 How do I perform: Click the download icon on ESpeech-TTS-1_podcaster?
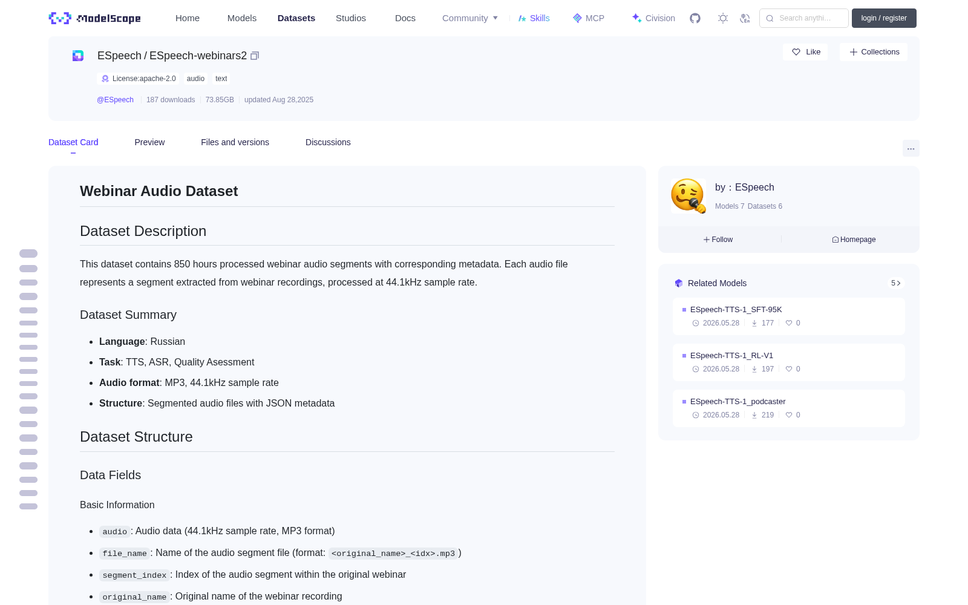click(x=754, y=415)
